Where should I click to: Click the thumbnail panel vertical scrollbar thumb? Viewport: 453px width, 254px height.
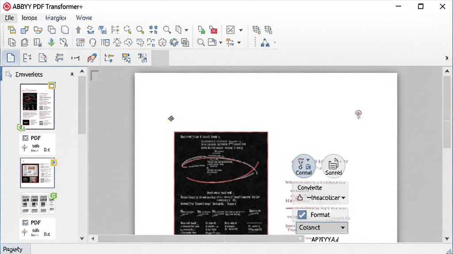coord(82,105)
